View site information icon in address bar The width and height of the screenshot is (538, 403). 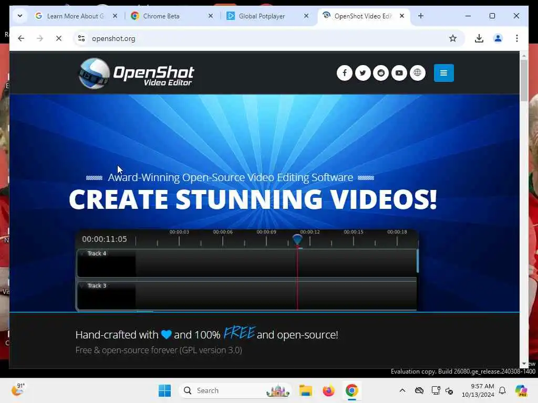[81, 38]
